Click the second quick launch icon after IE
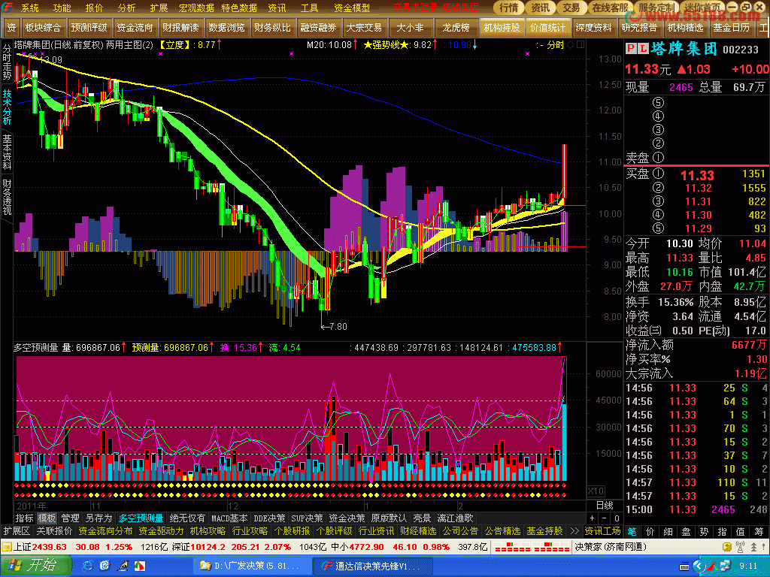 [105, 566]
